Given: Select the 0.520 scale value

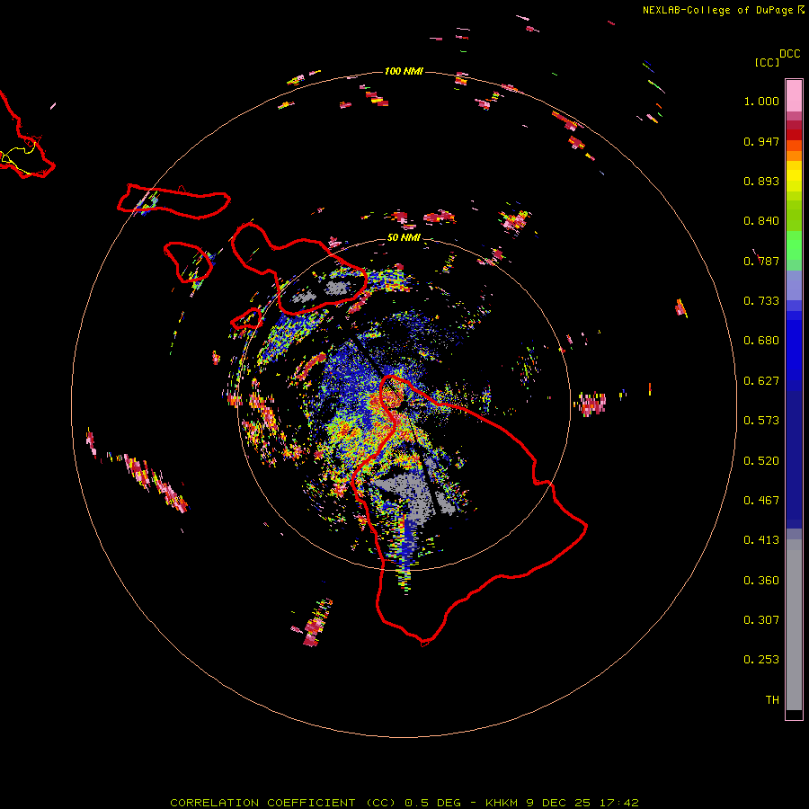Looking at the screenshot, I should [761, 461].
